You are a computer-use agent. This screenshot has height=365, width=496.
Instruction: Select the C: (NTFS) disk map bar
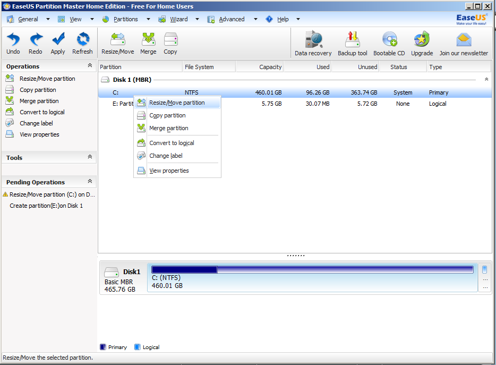coord(312,278)
